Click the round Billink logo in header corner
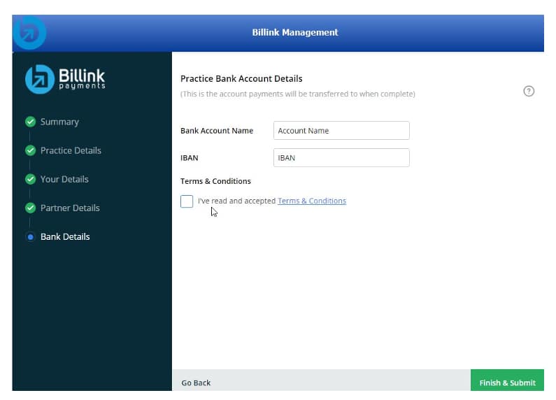The image size is (556, 400). coord(29,33)
